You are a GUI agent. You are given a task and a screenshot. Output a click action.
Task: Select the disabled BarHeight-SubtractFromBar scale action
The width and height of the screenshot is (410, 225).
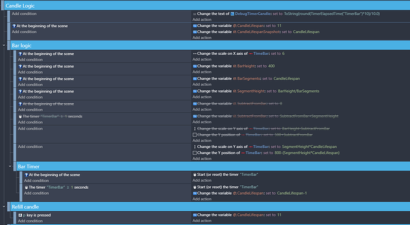[261, 129]
